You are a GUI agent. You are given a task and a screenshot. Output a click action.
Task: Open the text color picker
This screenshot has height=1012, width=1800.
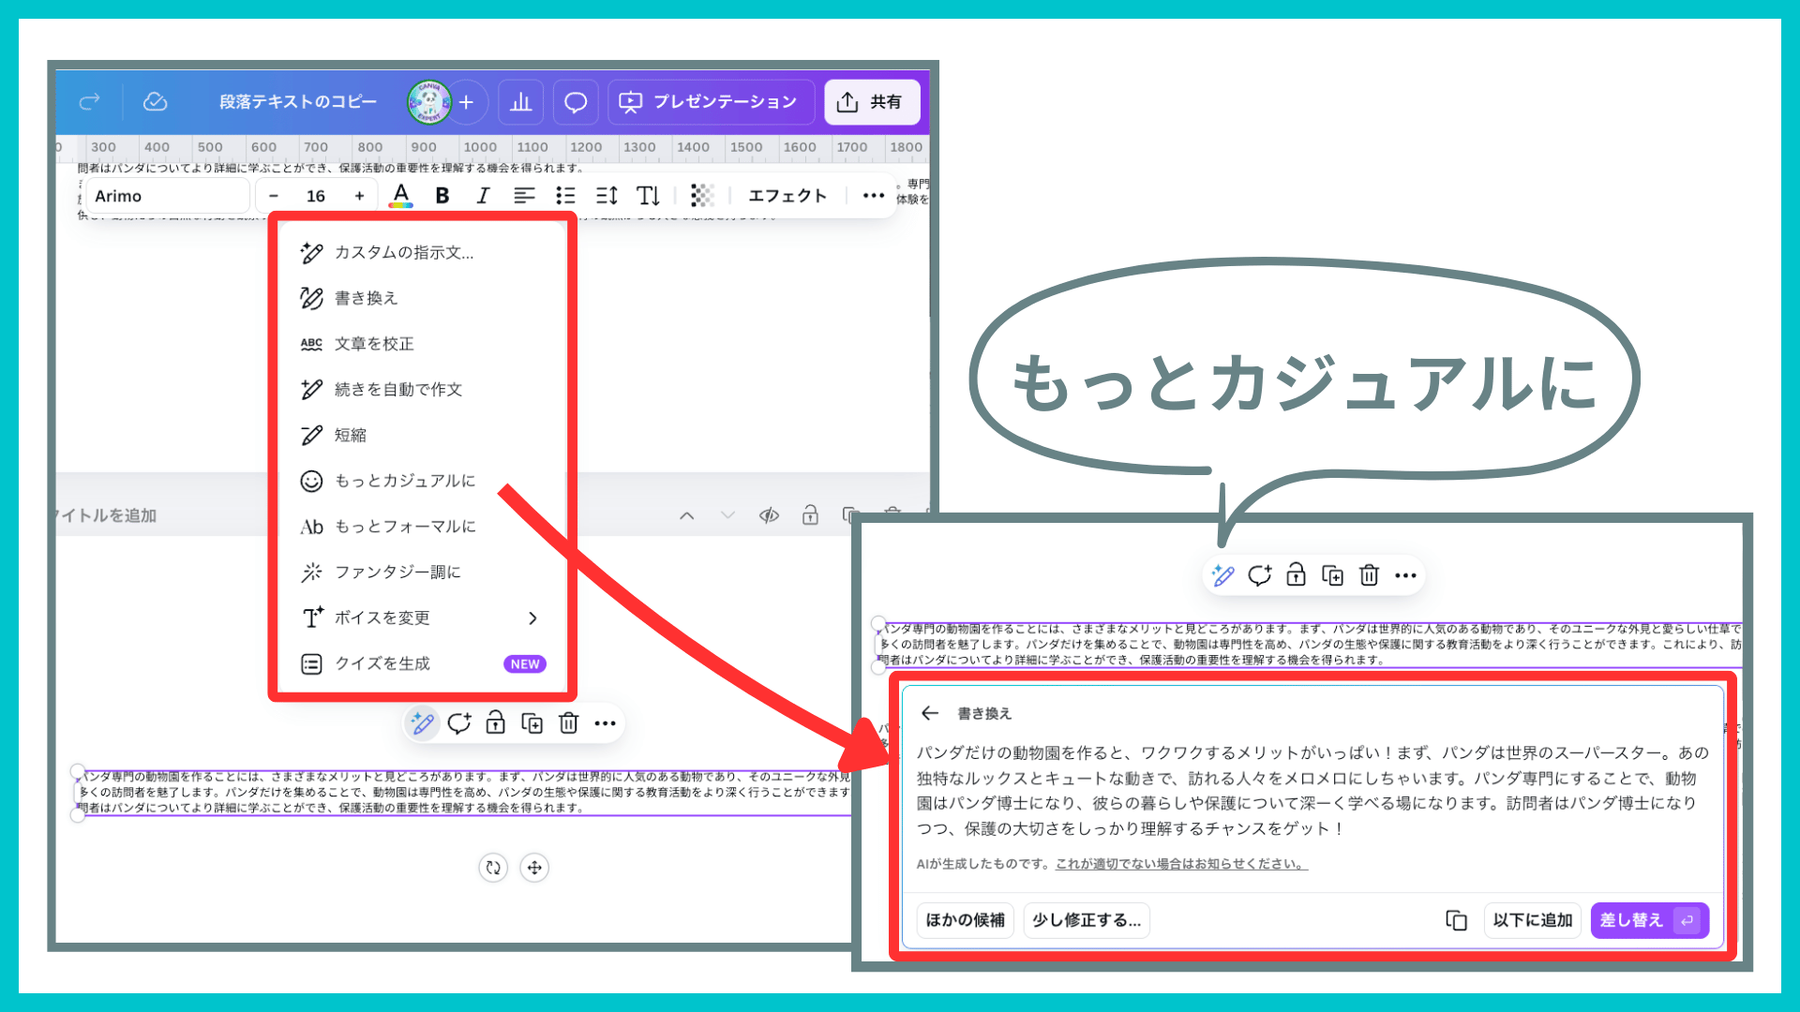tap(401, 196)
